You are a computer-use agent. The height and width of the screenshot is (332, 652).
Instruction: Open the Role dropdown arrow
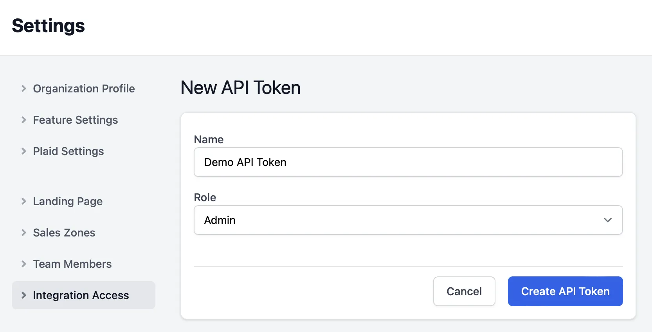click(607, 220)
